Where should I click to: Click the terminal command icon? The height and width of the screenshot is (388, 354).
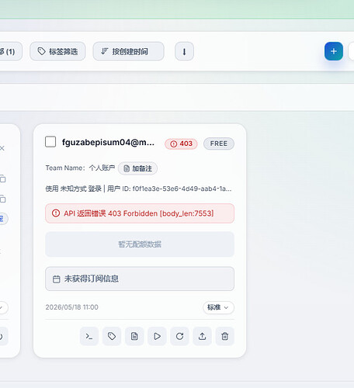89,336
